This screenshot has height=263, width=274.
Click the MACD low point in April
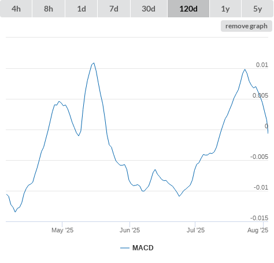pos(15,212)
